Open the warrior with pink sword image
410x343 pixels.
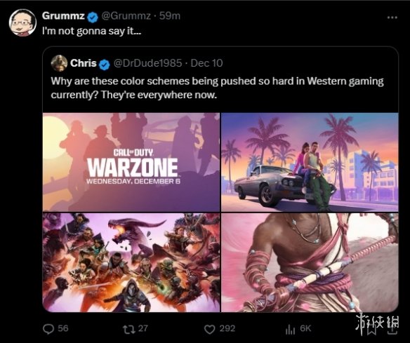tap(310, 262)
